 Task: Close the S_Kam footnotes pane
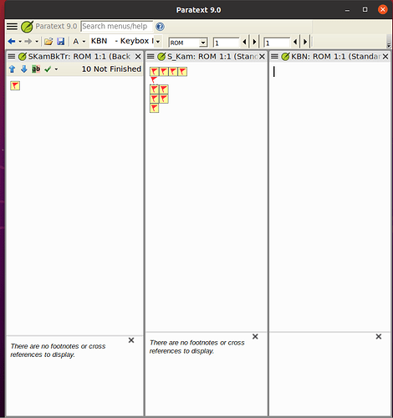pos(255,337)
